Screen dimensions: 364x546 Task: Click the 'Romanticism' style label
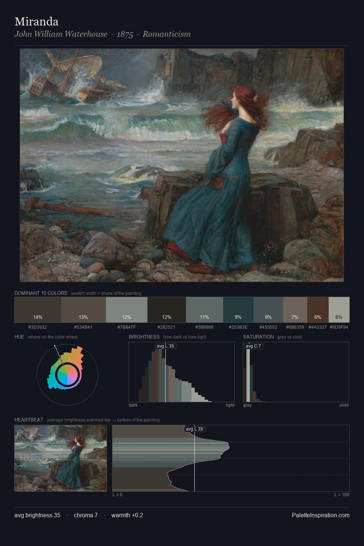[167, 34]
